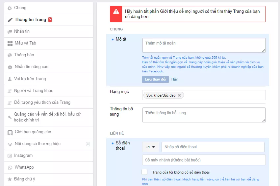Image resolution: width=280 pixels, height=186 pixels.
Task: Click the Mô tả short description field
Action: pos(204,45)
